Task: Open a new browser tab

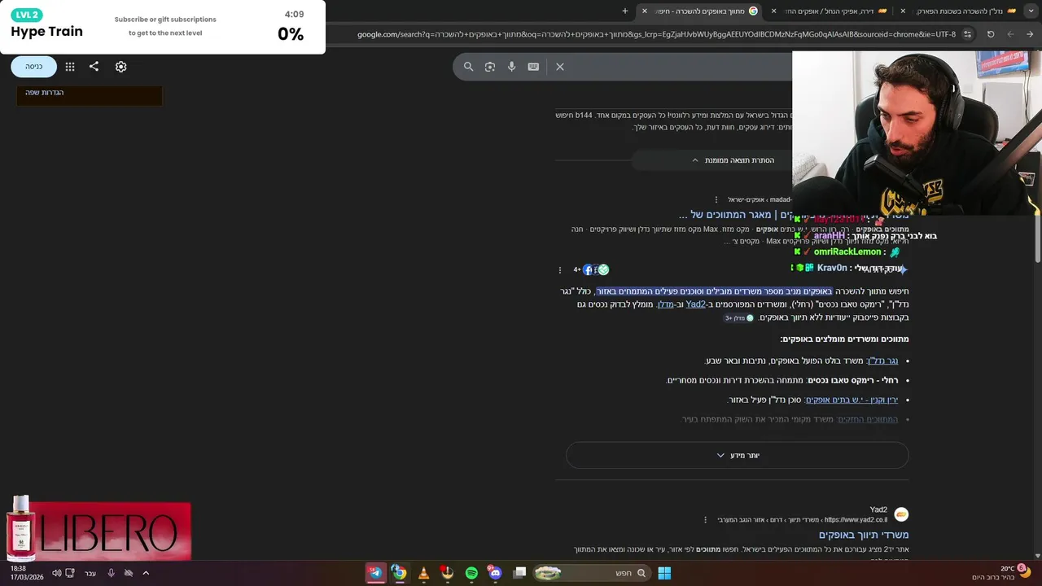Action: [625, 11]
